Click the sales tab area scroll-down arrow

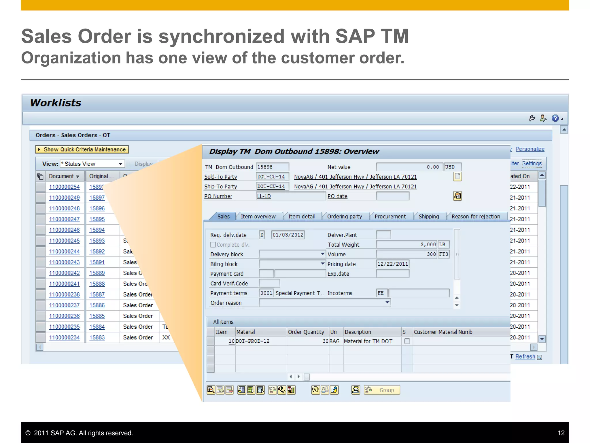457,305
